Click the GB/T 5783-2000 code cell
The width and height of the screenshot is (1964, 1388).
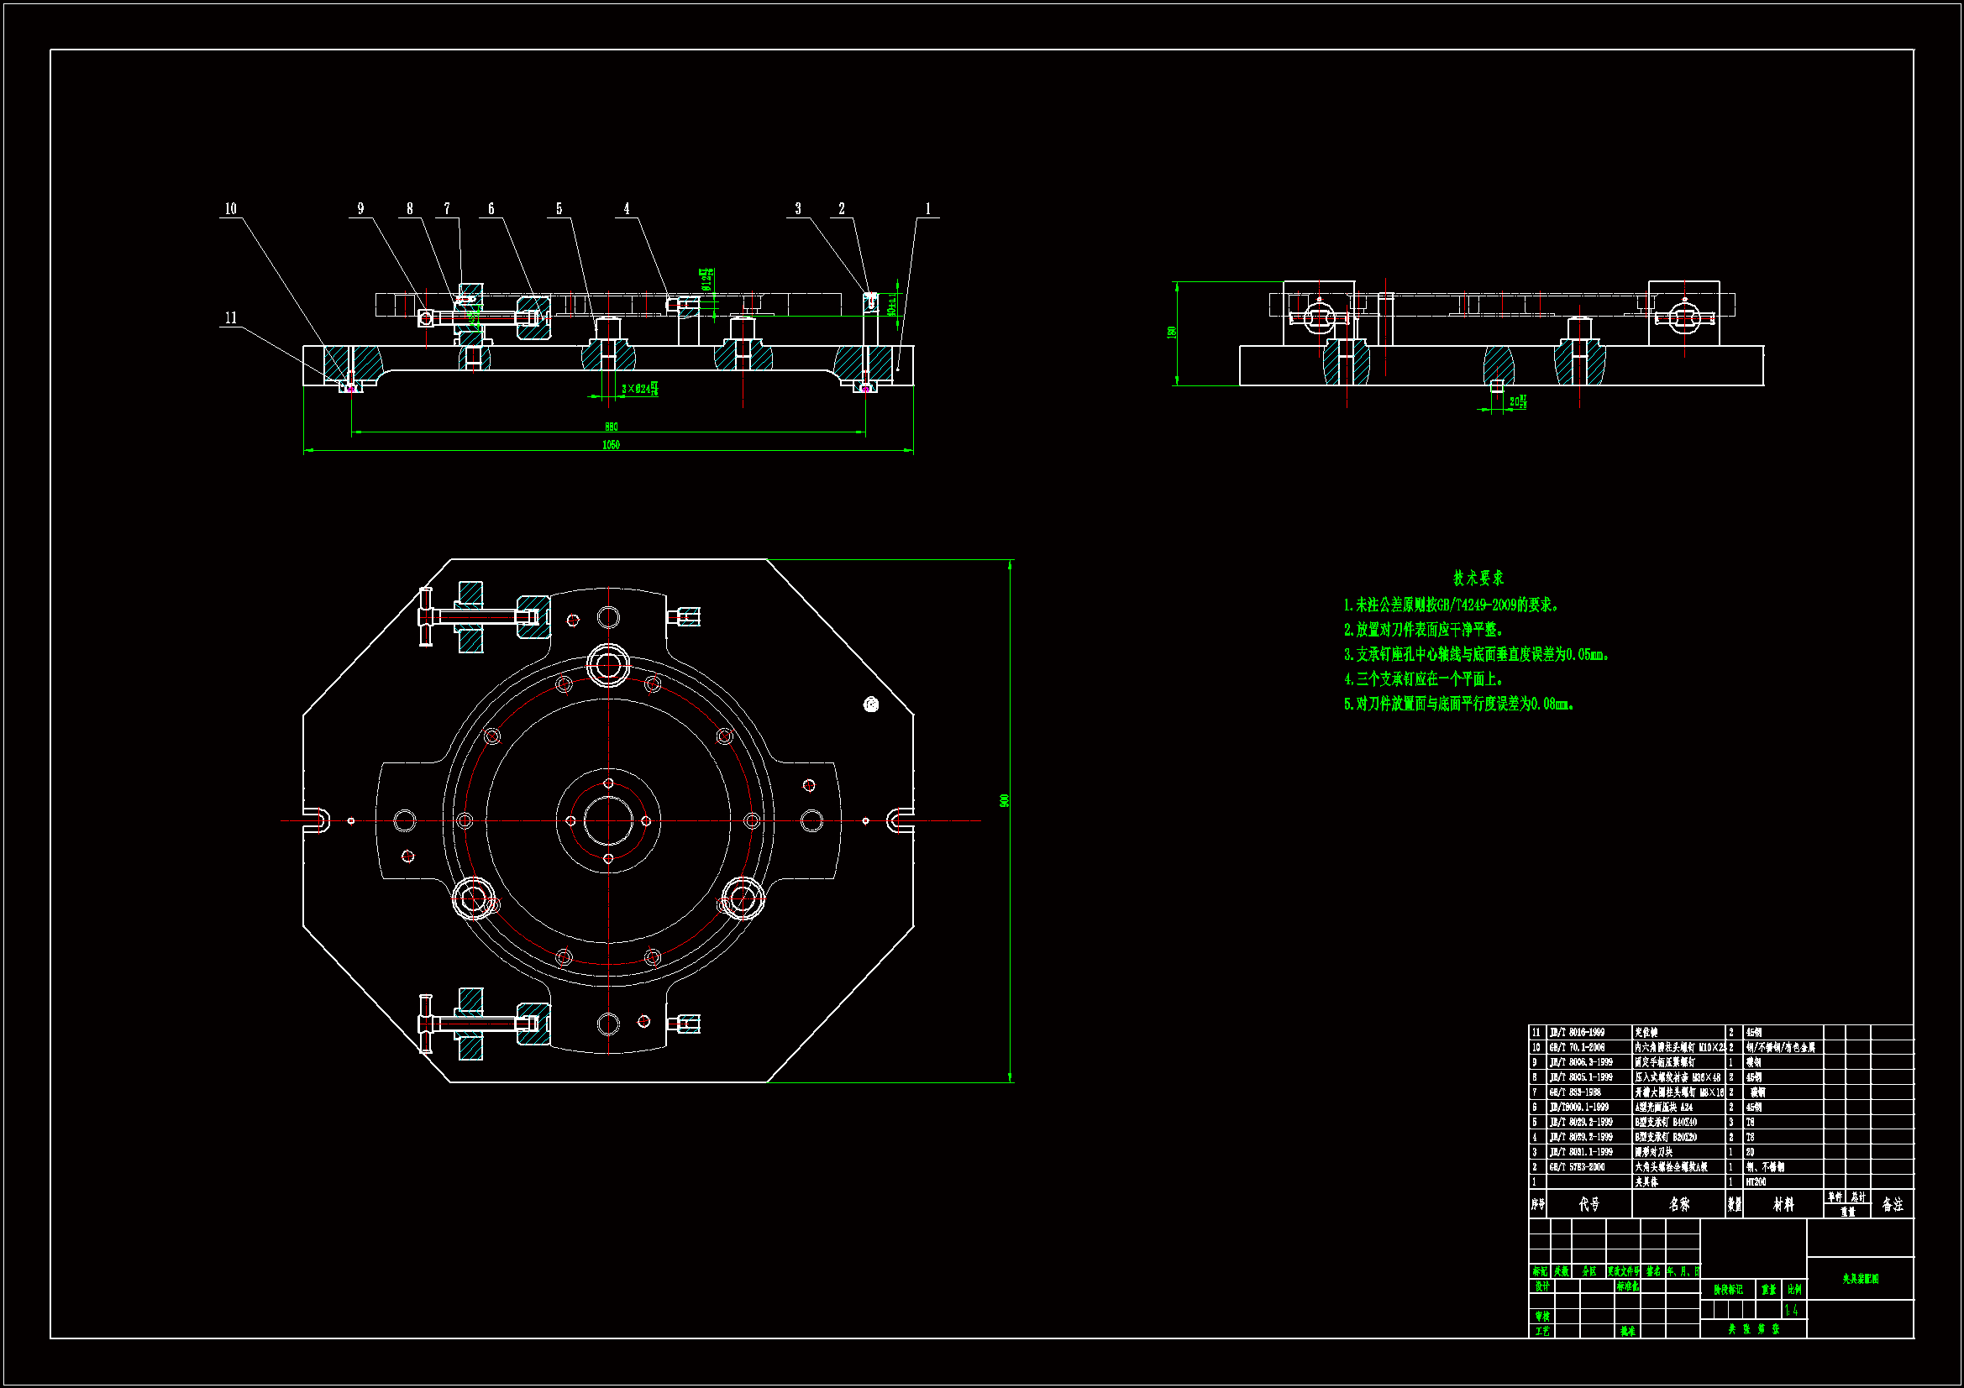(x=1578, y=1166)
